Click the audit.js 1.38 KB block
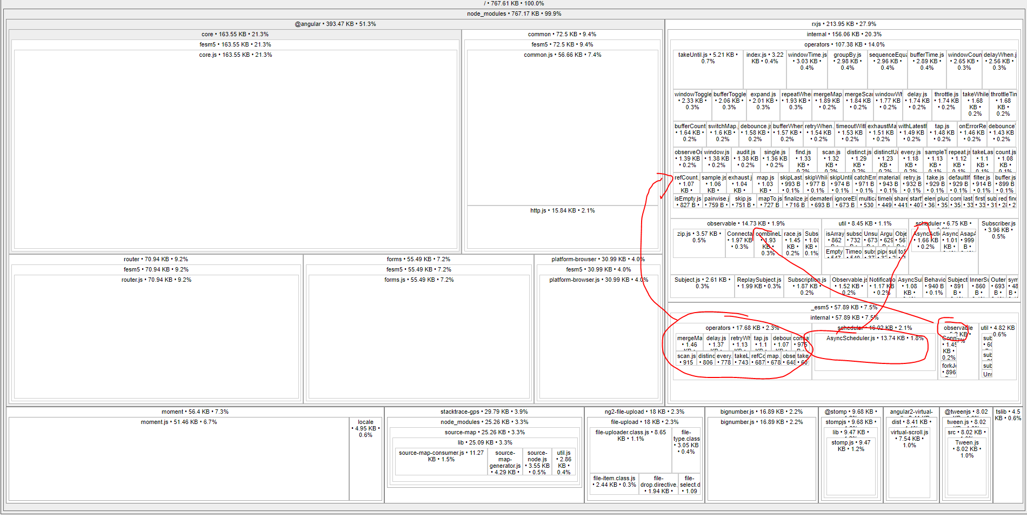Image resolution: width=1027 pixels, height=517 pixels. coord(746,160)
